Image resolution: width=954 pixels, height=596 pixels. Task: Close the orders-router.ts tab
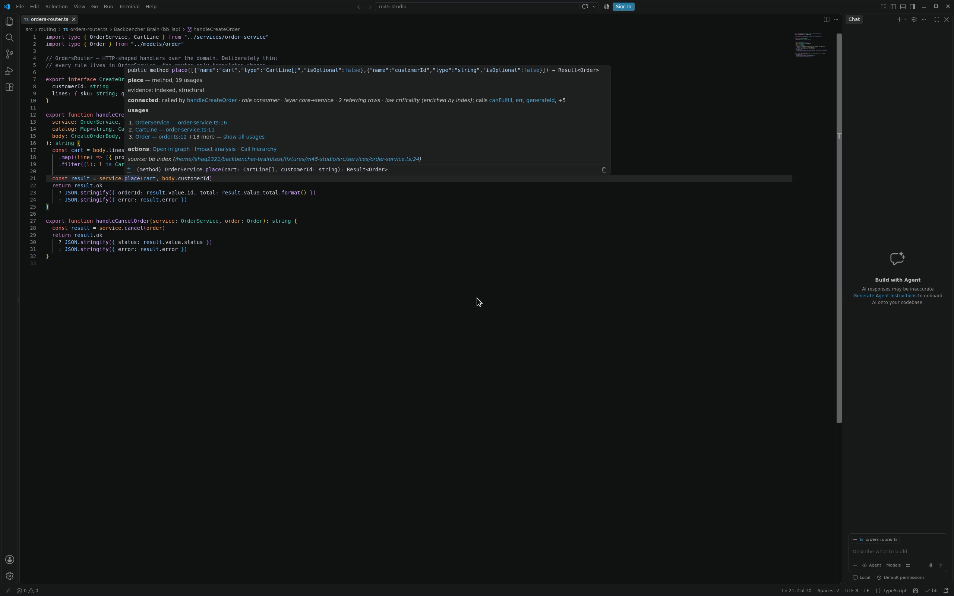tap(74, 19)
